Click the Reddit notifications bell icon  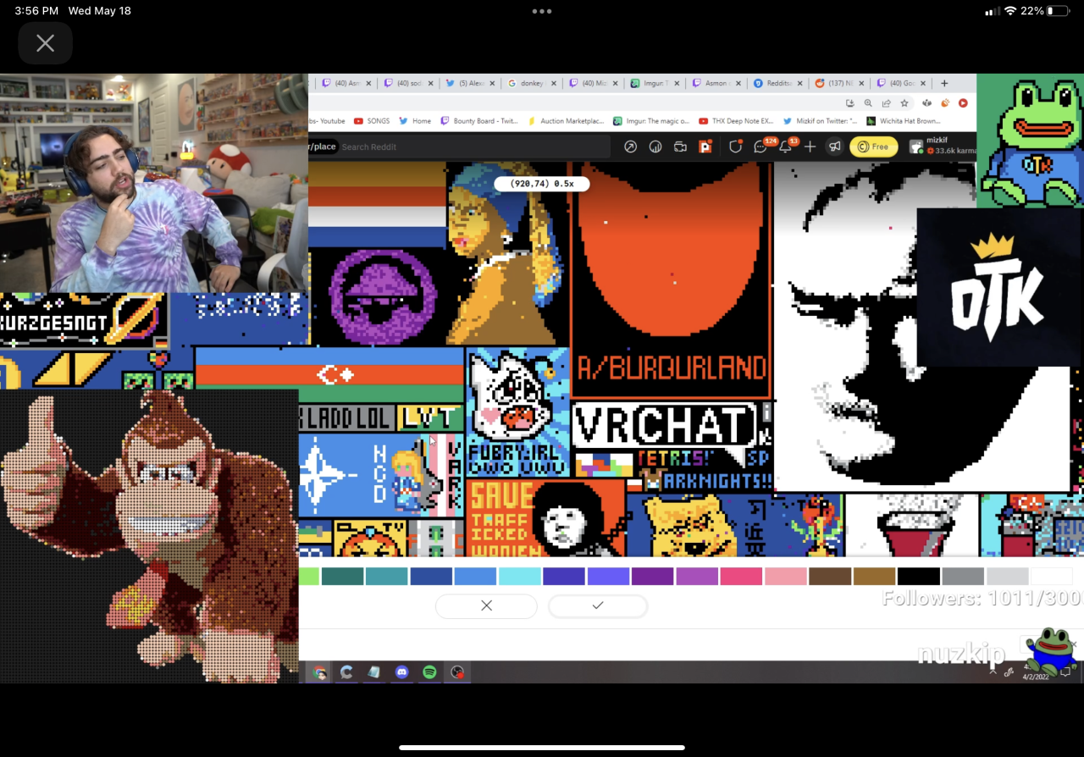786,146
